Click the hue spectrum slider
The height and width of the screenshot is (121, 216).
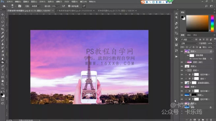click(212, 23)
